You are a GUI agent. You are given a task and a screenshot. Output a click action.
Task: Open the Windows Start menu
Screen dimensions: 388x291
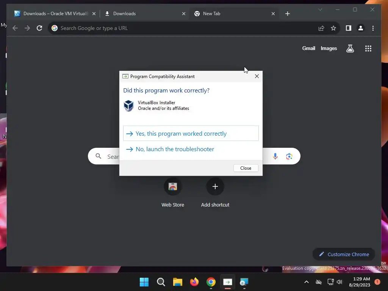144,282
